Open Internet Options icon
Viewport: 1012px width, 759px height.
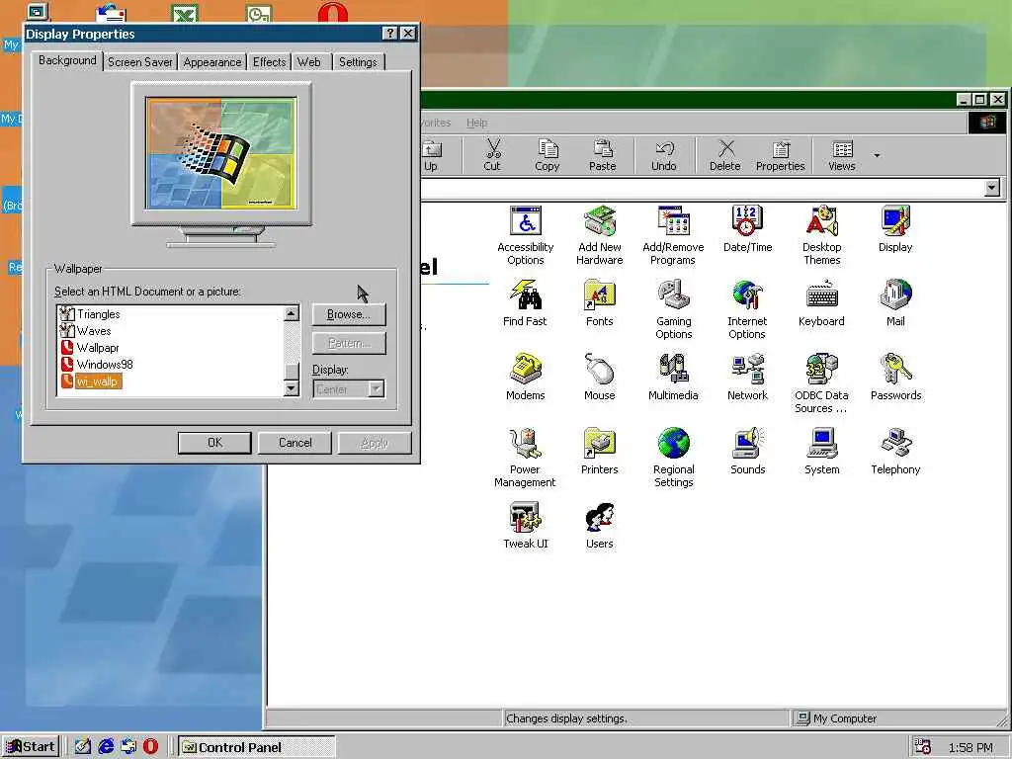(x=747, y=309)
